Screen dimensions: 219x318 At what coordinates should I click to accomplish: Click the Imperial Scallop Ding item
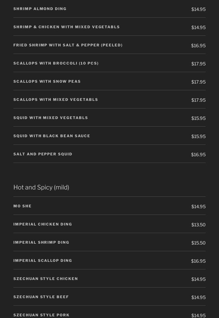[x=43, y=261]
